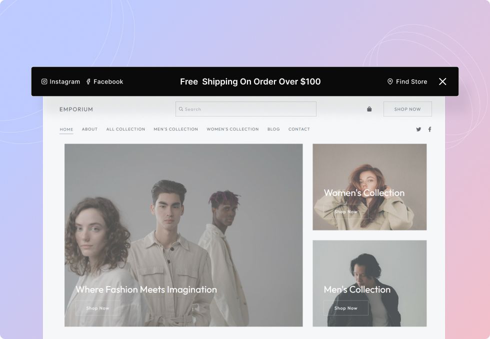Click the Facebook icon in announcement bar
Image resolution: width=490 pixels, height=339 pixels.
click(x=88, y=81)
